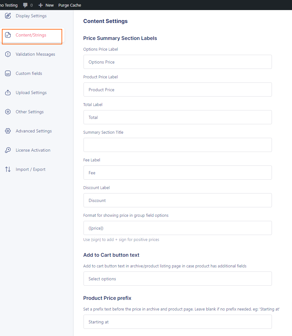Click the {price} format input field
The height and width of the screenshot is (336, 292).
click(x=177, y=228)
